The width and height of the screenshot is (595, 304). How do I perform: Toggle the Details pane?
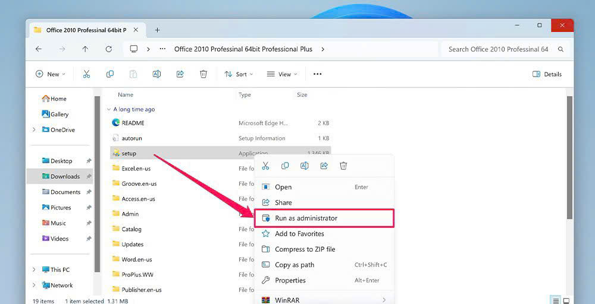click(547, 74)
